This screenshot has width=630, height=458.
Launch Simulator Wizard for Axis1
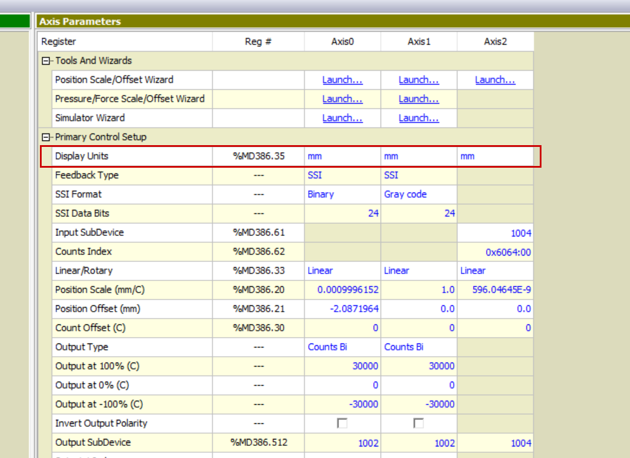419,118
